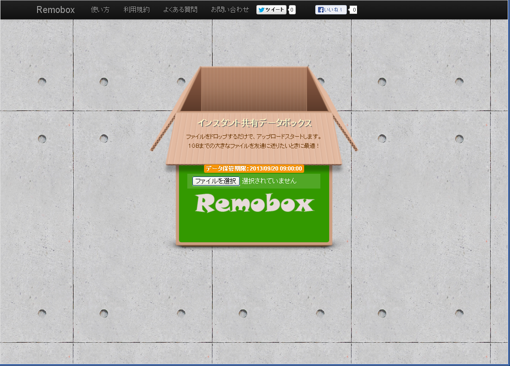Click the Facebook いいね！ button
Image resolution: width=510 pixels, height=366 pixels.
[x=331, y=10]
